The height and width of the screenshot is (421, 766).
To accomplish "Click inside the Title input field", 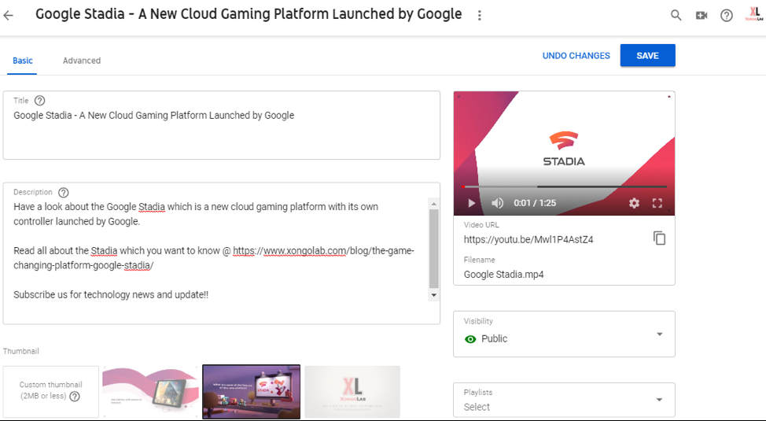I will point(221,125).
